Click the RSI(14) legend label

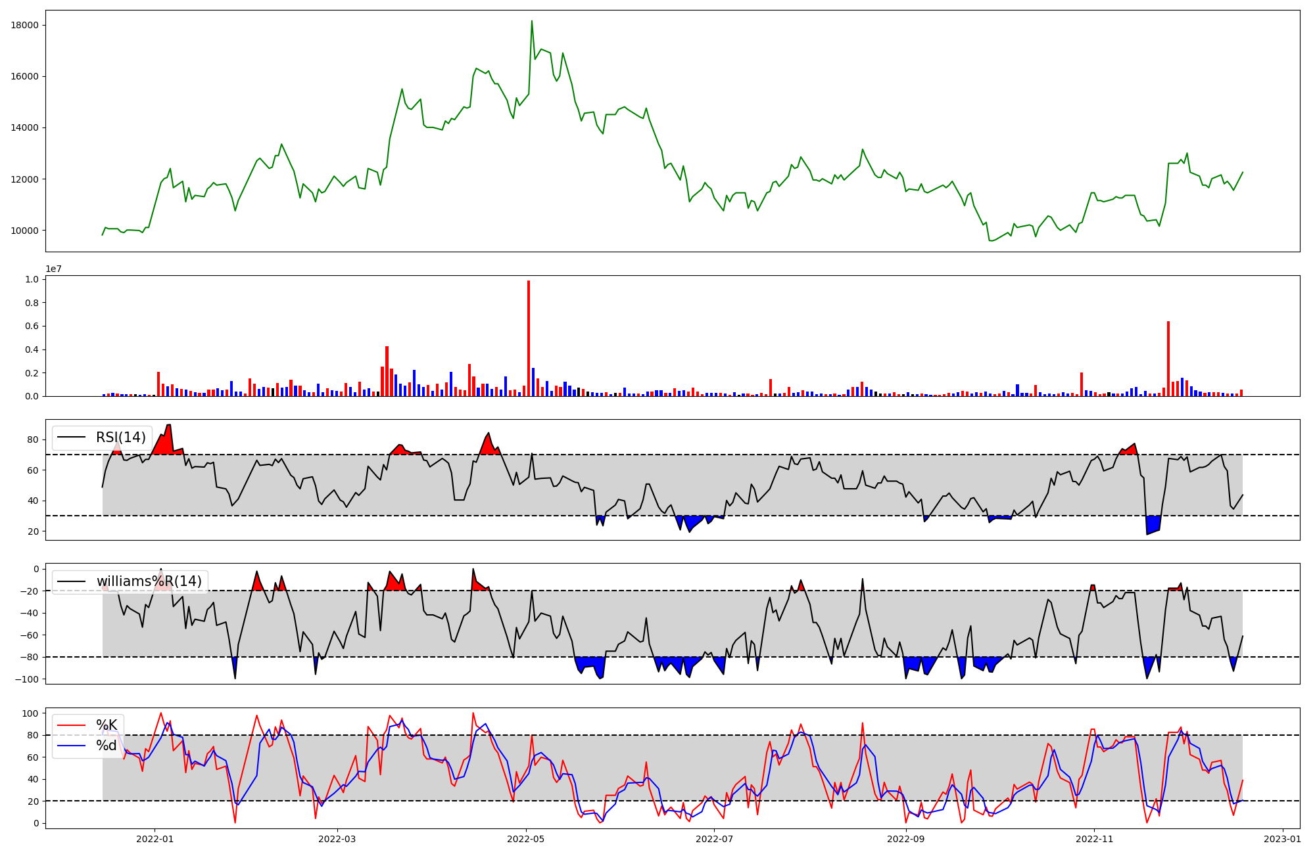click(121, 438)
